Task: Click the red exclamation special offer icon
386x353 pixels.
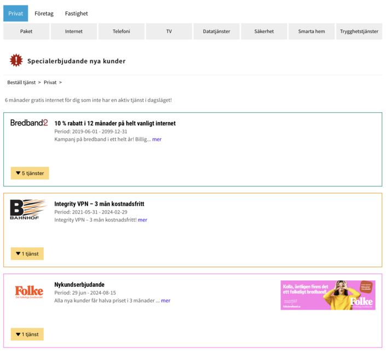Action: click(16, 60)
